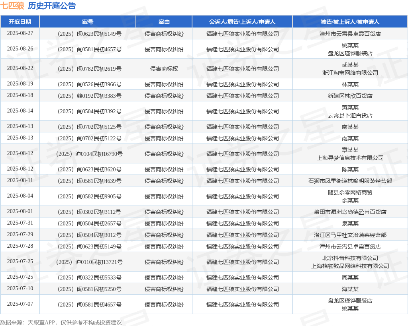
Task: Click the date cell 2025-08-14
Action: click(20, 111)
